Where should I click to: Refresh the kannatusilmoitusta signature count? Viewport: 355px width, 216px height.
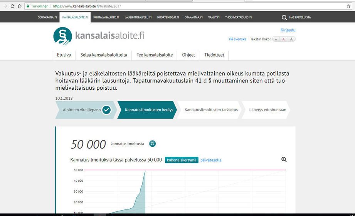point(152,144)
